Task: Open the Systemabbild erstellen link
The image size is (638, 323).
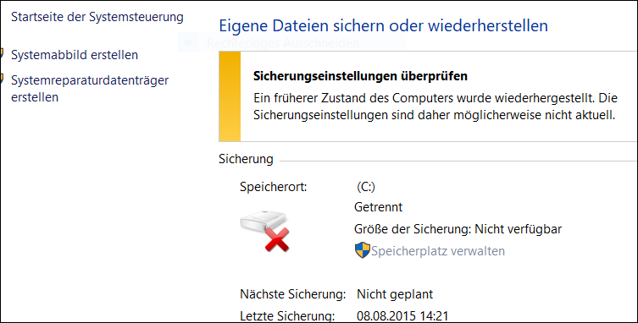Action: point(75,55)
